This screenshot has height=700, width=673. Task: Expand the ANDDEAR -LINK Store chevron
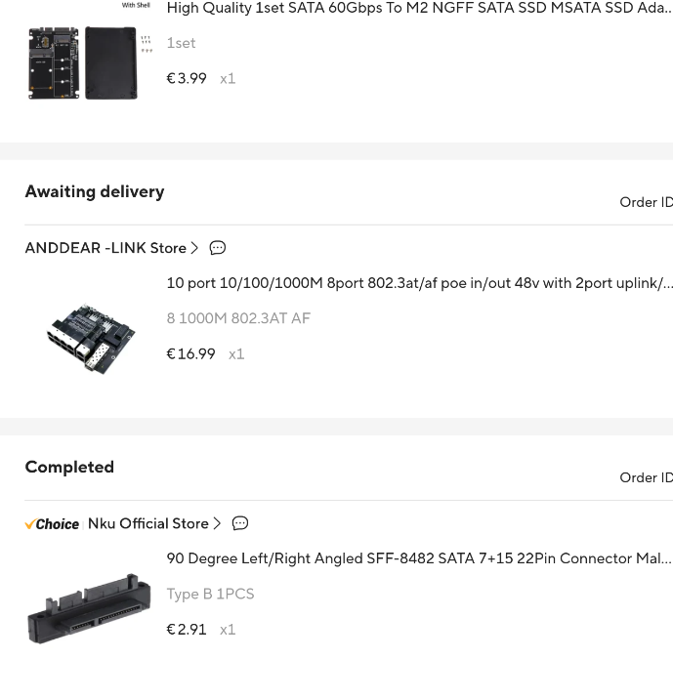[194, 248]
